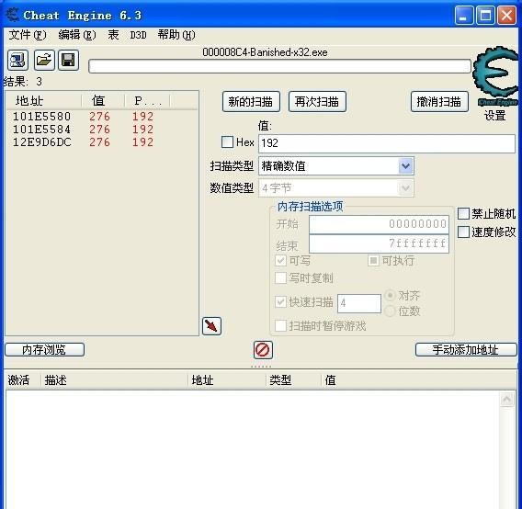Select the 位数 radio button

(x=391, y=311)
